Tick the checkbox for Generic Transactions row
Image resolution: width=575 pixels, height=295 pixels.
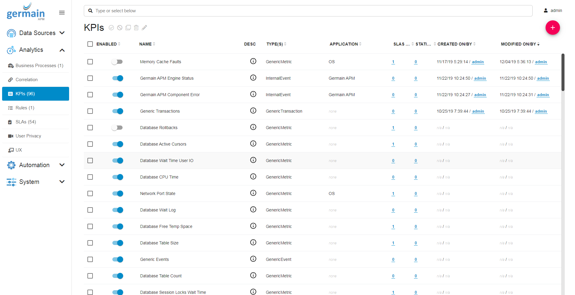point(90,111)
